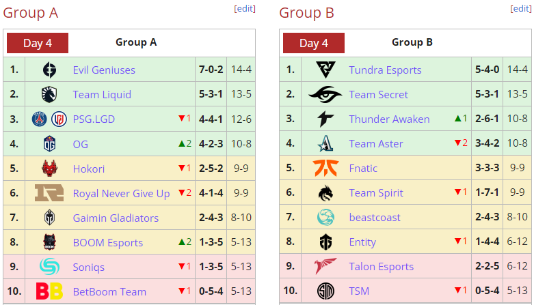Click the TSM circular logo

[325, 291]
